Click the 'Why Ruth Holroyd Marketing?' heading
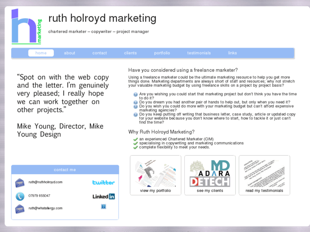This screenshot has width=310, height=232. (161, 132)
